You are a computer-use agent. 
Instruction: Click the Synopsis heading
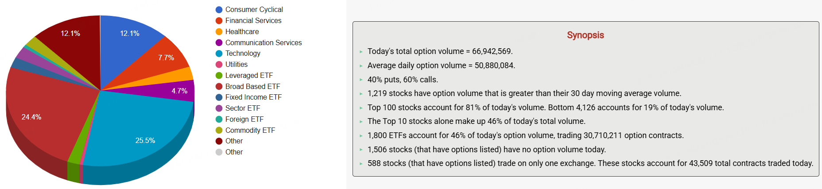585,35
